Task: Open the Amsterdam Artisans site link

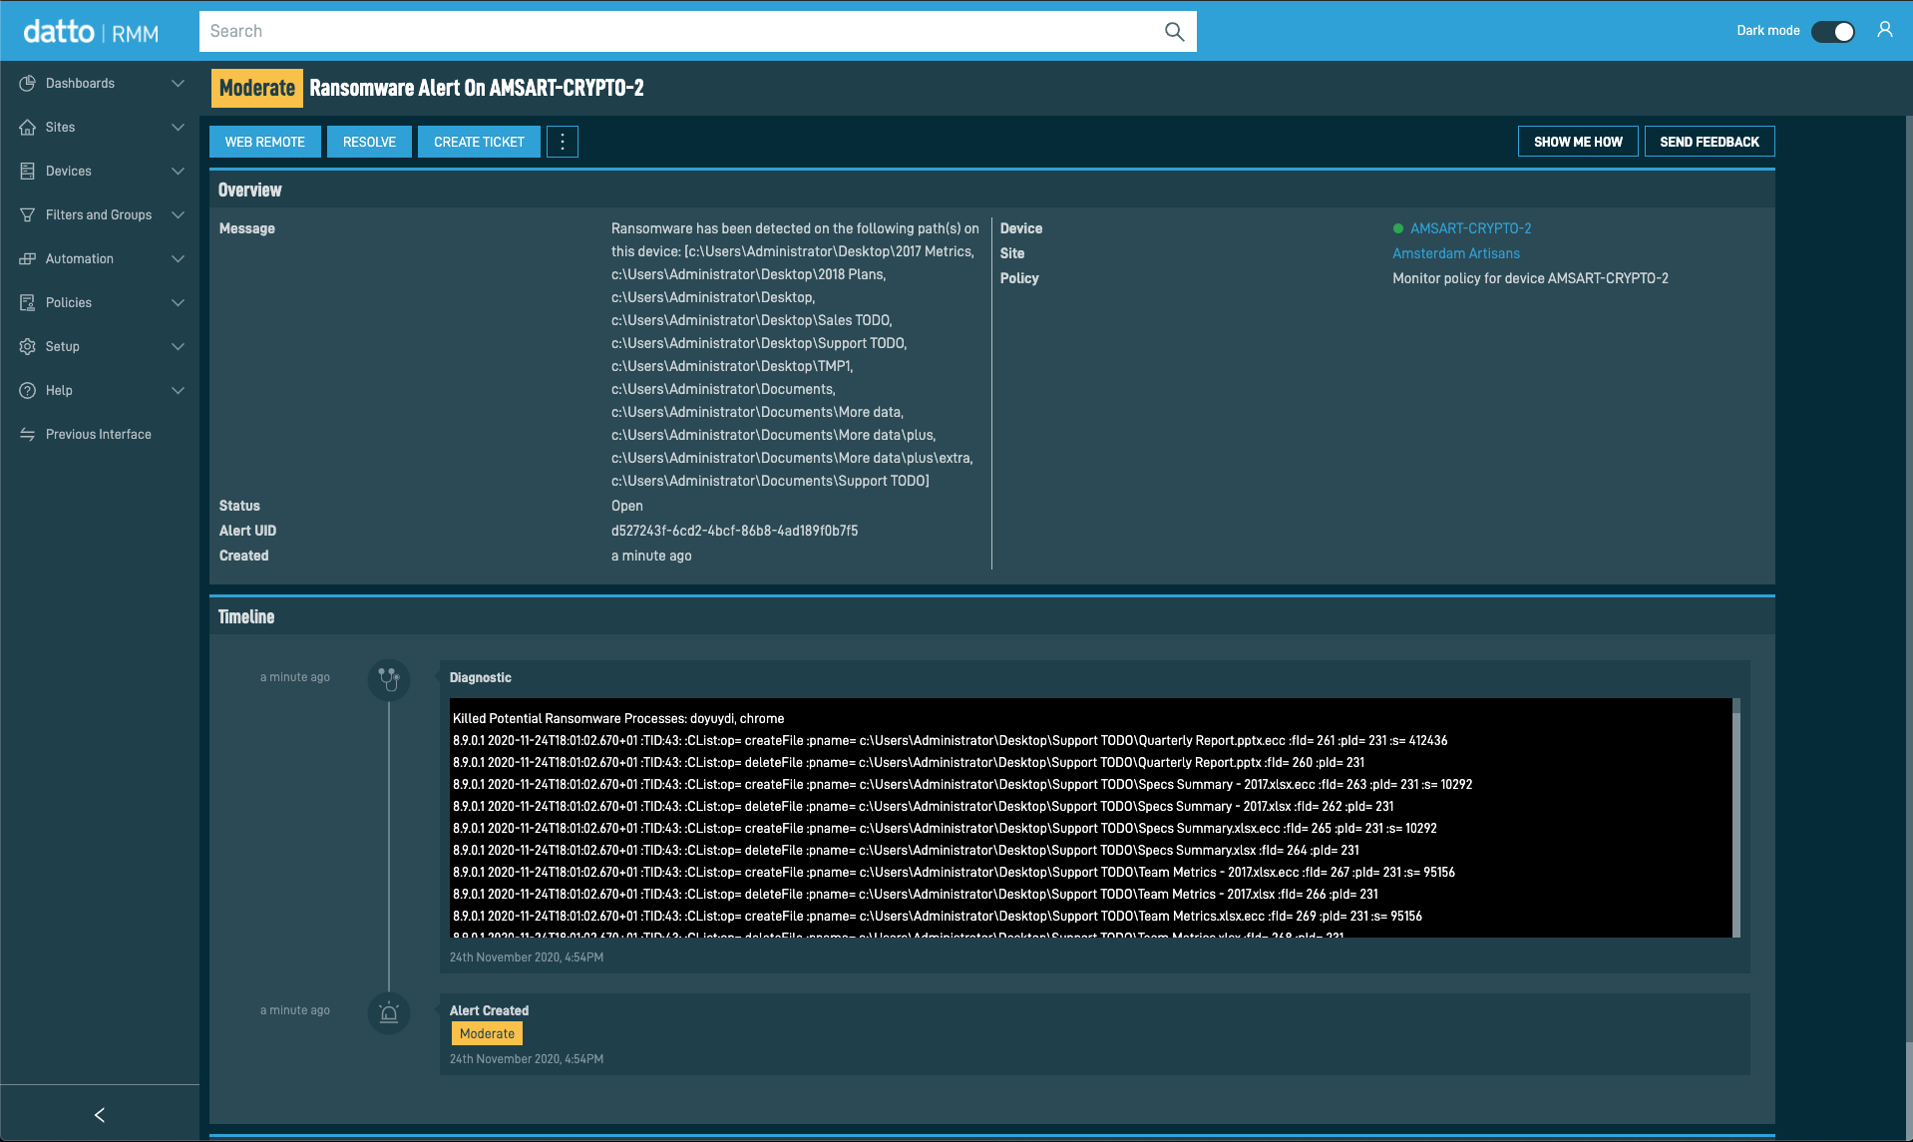Action: point(1456,253)
